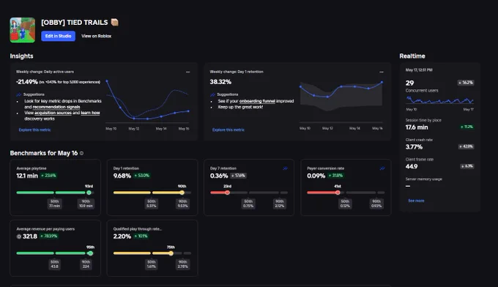498x287 pixels.
Task: Open Day 1 retention insight options menu
Action: point(381,72)
